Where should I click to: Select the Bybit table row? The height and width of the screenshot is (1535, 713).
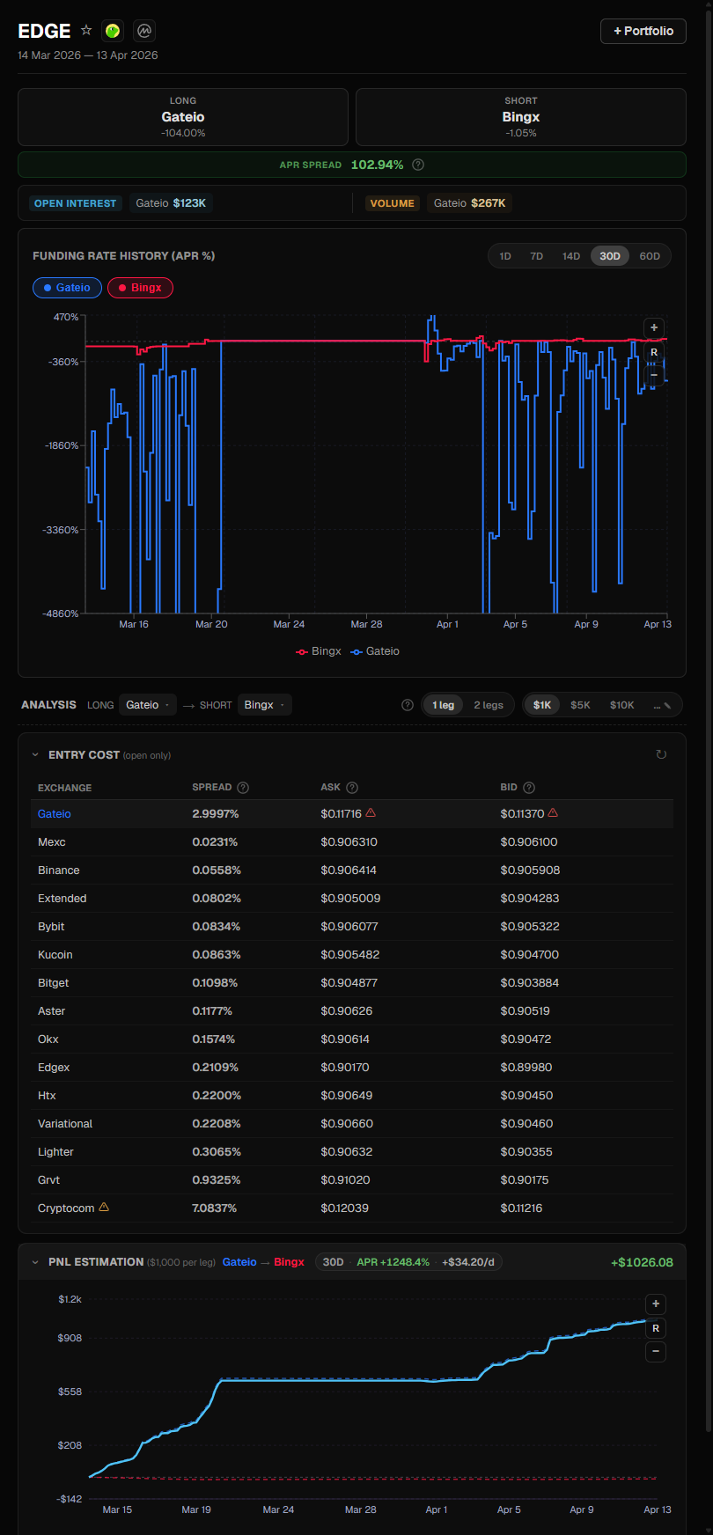point(352,927)
